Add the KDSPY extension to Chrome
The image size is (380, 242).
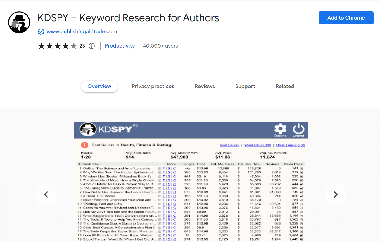(x=346, y=18)
